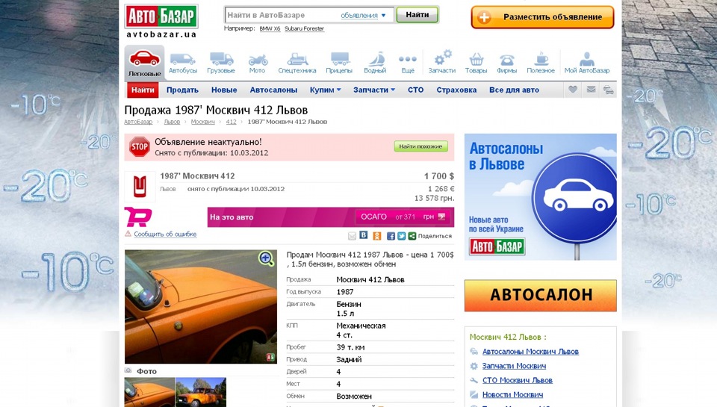Viewport: 717px width, 407px height.
Task: Click the Найти похожие button
Action: tap(420, 146)
